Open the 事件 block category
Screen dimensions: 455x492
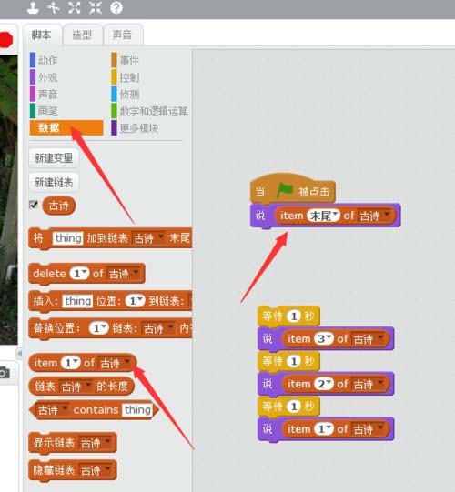pyautogui.click(x=129, y=60)
